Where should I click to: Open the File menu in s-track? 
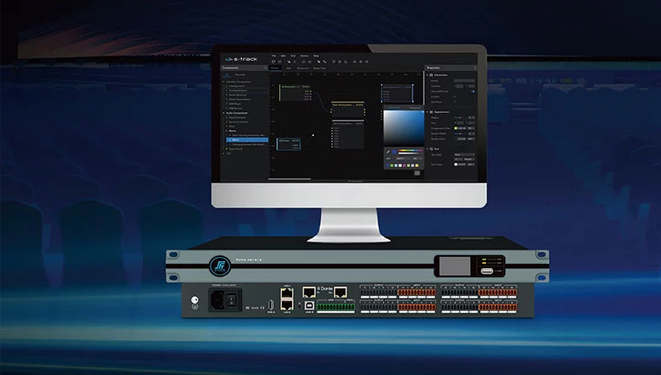coord(274,56)
